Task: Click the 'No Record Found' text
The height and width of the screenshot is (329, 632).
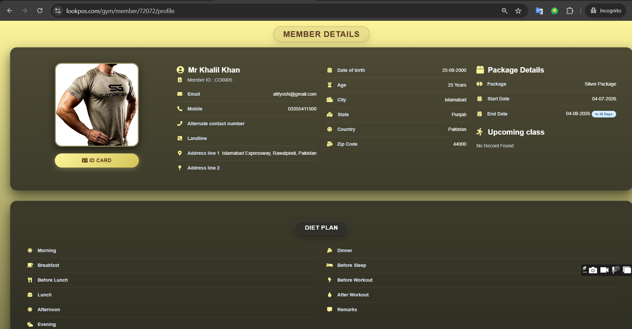Action: point(495,146)
